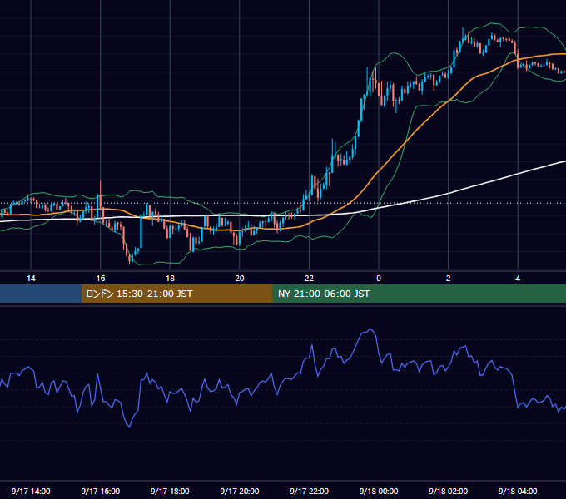Click the time axis label 16
This screenshot has width=566, height=499.
[101, 279]
